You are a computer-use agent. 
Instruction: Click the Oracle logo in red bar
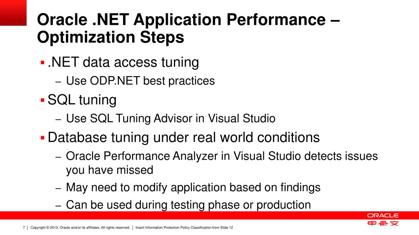click(x=383, y=215)
